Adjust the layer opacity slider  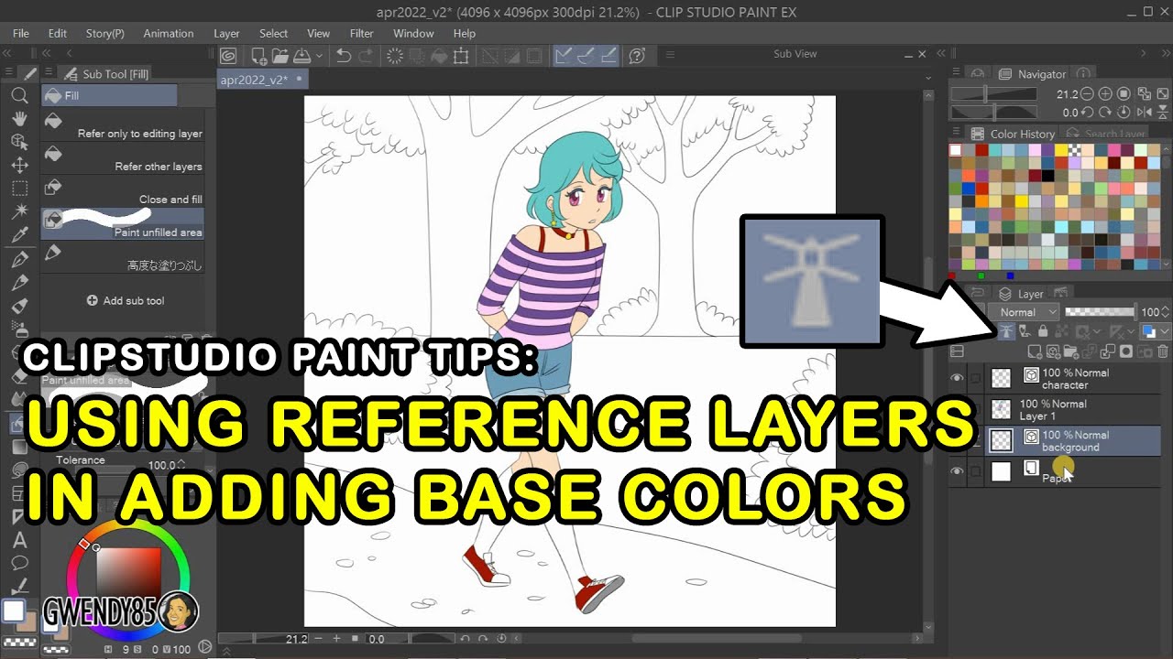(x=1100, y=312)
